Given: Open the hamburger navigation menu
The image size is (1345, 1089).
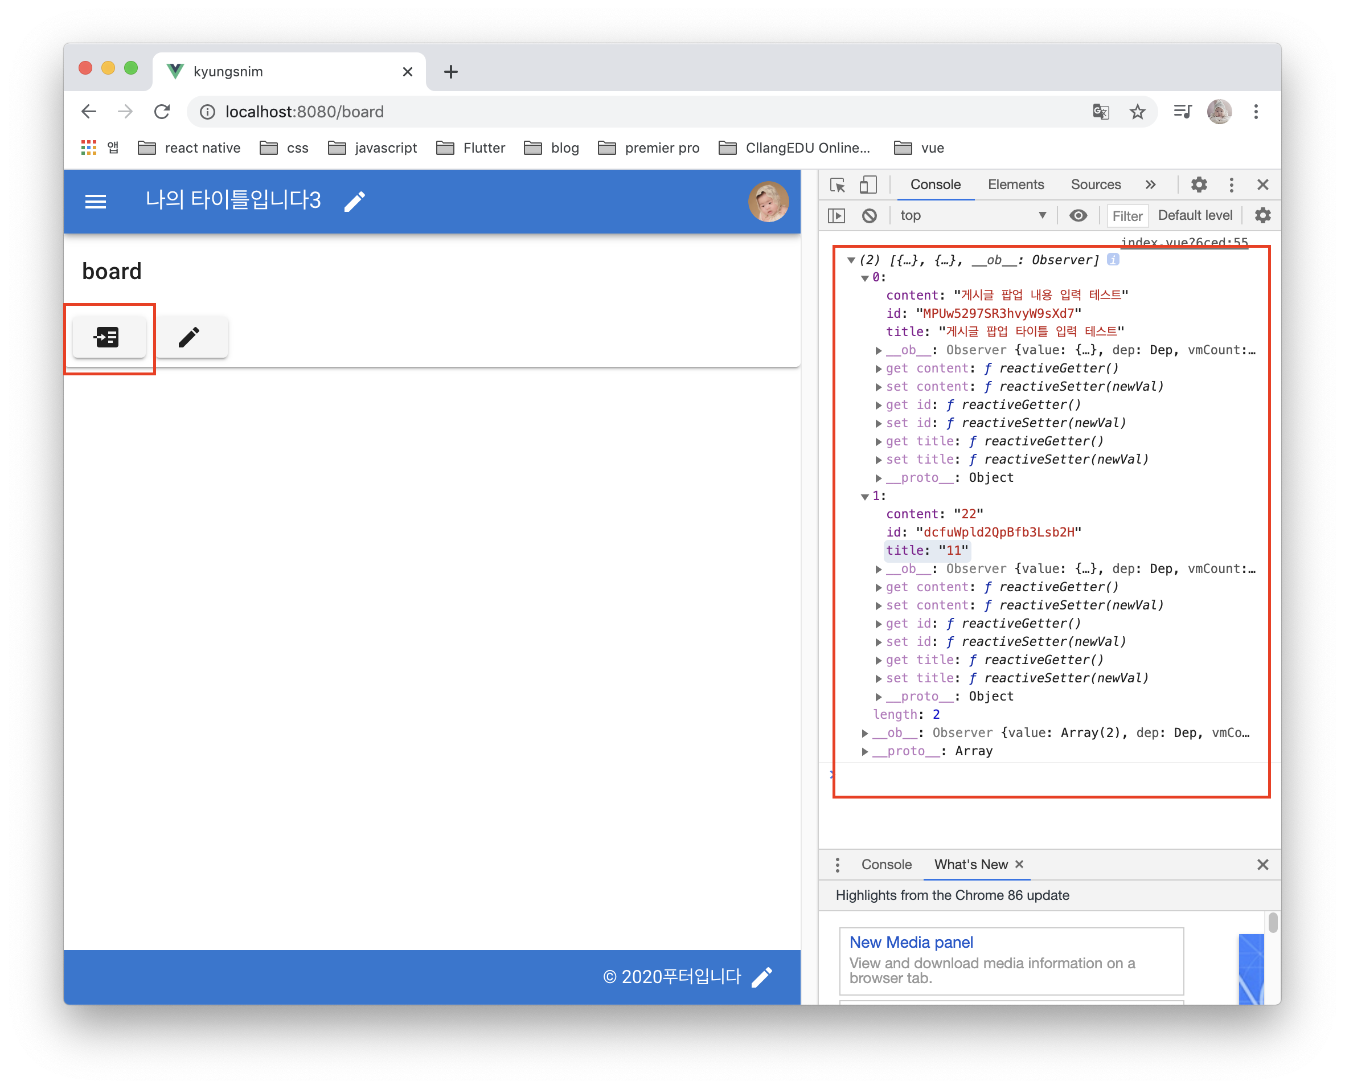Looking at the screenshot, I should click(x=95, y=202).
